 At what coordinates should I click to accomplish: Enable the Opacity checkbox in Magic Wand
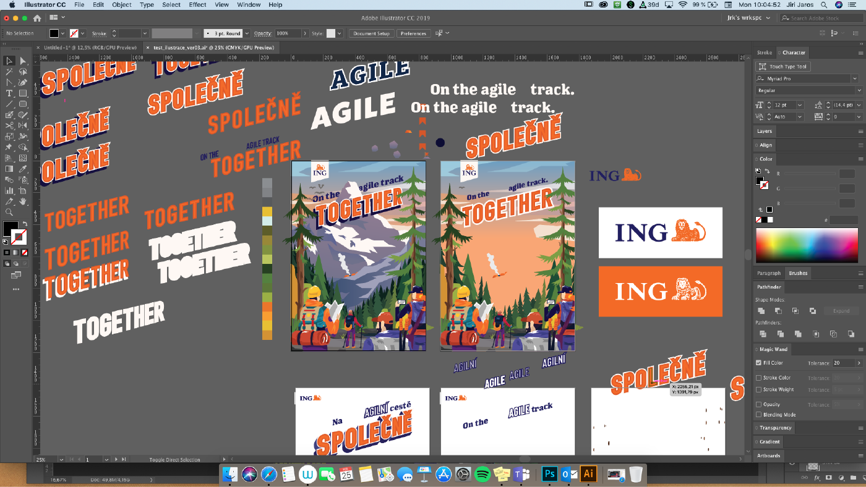(x=758, y=405)
